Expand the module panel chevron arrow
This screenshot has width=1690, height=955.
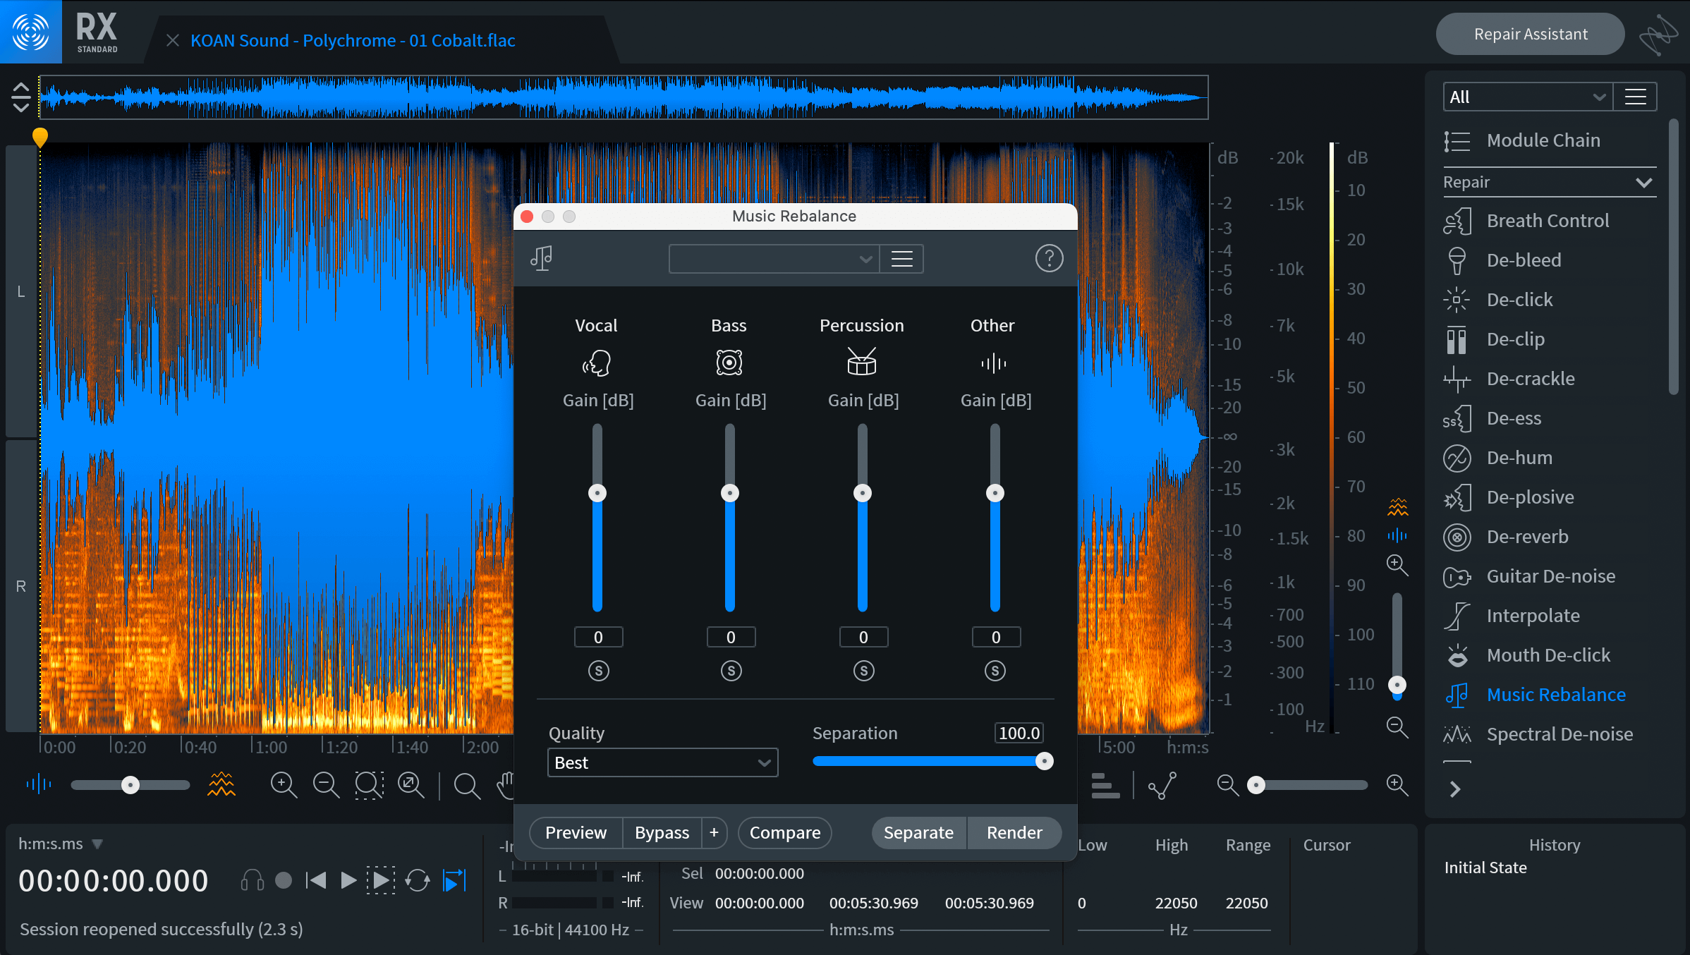(x=1454, y=789)
